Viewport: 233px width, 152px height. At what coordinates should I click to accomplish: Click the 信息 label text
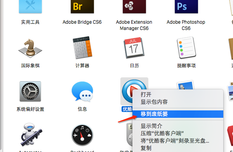tap(82, 109)
